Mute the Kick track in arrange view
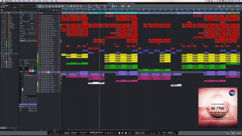 point(42,16)
